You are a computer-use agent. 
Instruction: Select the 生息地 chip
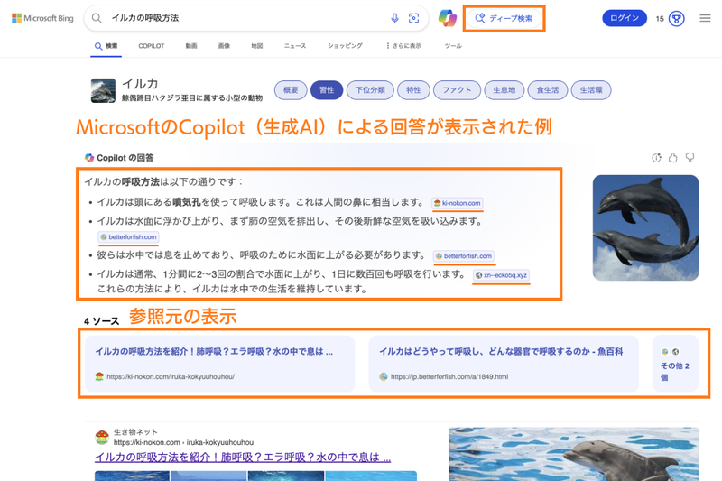point(504,90)
